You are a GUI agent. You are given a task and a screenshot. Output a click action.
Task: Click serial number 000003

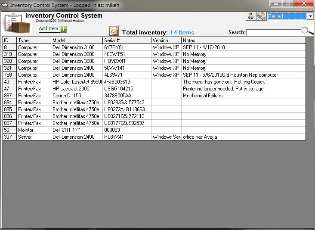pos(127,130)
